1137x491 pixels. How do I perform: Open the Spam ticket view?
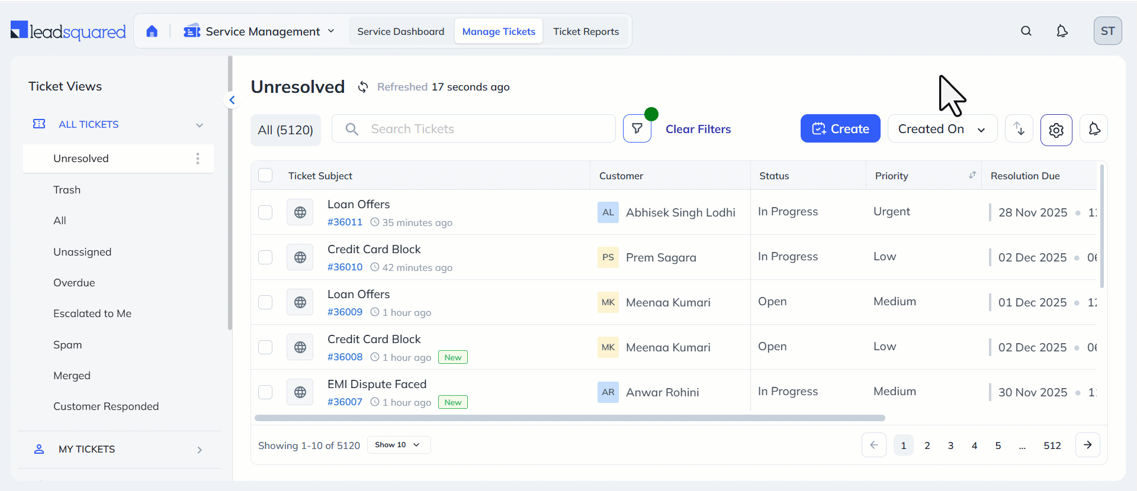click(x=68, y=345)
